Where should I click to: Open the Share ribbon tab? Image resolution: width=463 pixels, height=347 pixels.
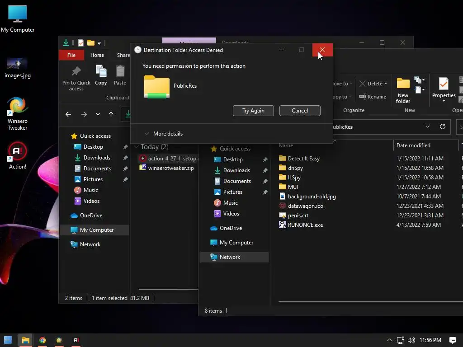(123, 55)
